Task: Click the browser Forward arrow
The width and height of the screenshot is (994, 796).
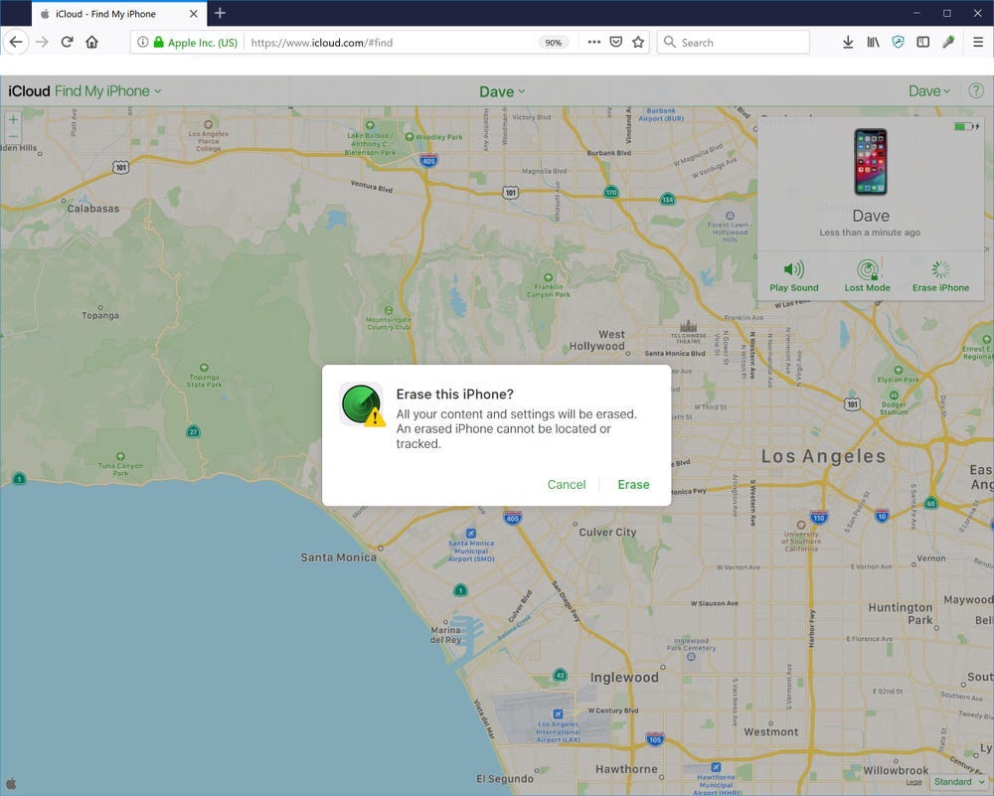Action: [x=42, y=43]
